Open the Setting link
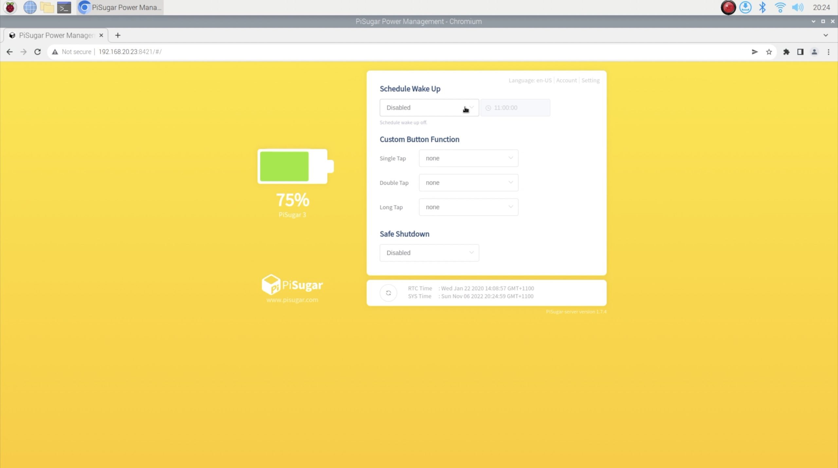The height and width of the screenshot is (468, 838). [x=590, y=80]
